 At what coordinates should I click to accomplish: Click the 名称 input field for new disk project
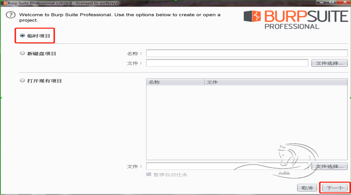coord(247,53)
